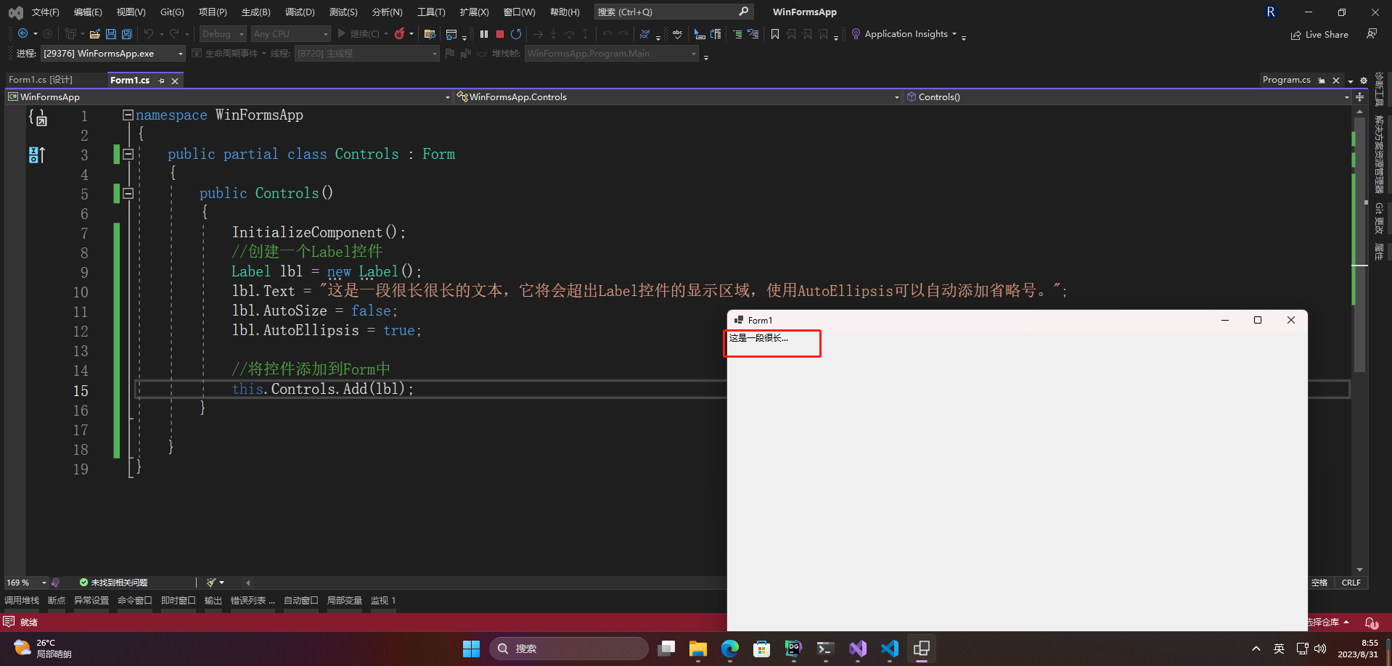Viewport: 1392px width, 666px height.
Task: Open file using the folder icon
Action: point(94,33)
